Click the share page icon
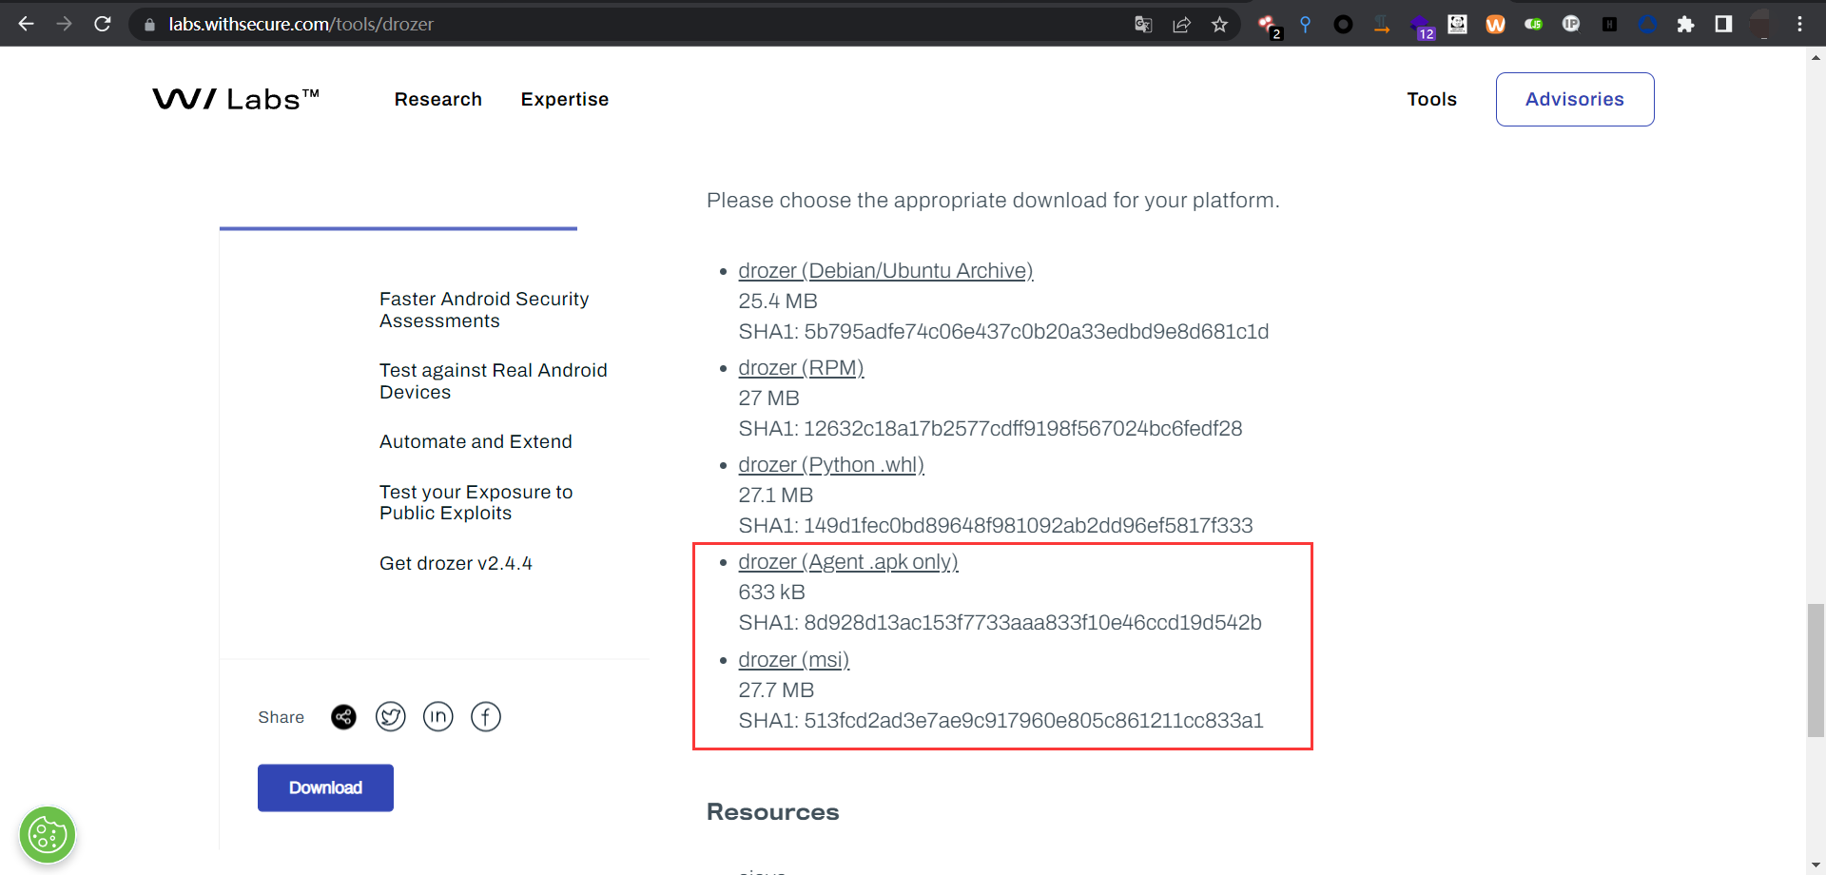 [1181, 25]
